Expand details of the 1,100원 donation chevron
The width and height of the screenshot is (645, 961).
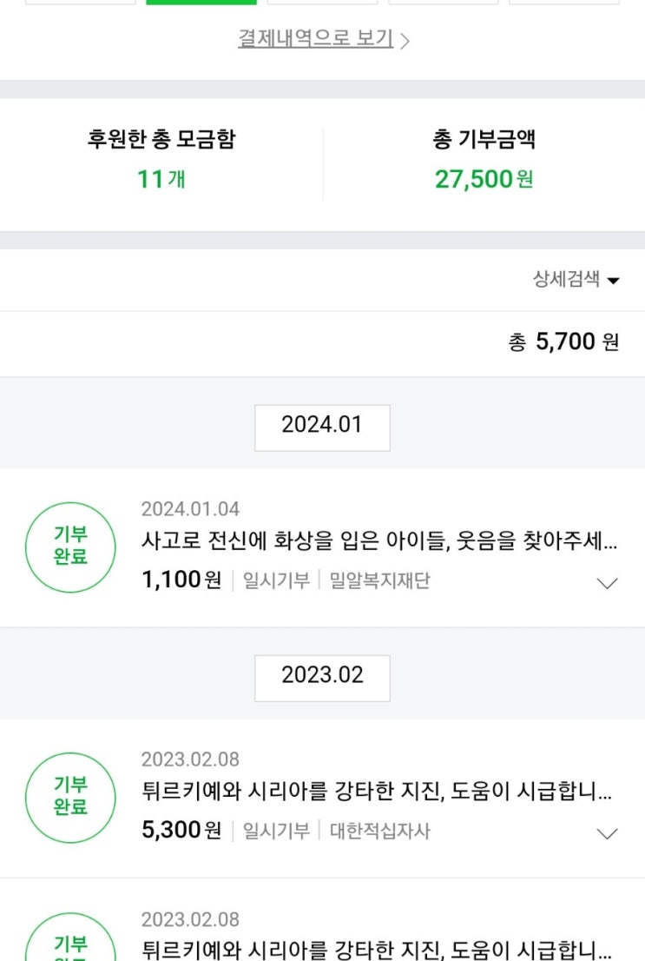pyautogui.click(x=608, y=583)
